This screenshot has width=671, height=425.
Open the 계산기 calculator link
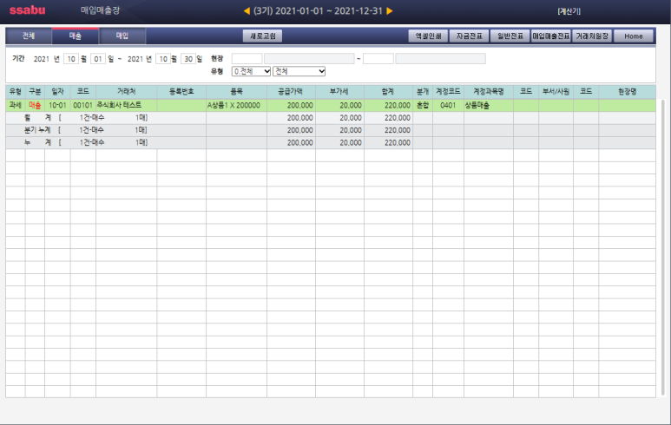569,11
